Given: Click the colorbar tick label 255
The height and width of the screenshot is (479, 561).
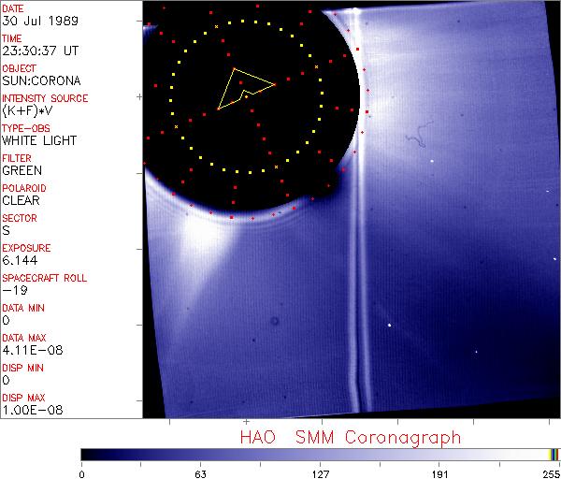Looking at the screenshot, I should point(552,474).
